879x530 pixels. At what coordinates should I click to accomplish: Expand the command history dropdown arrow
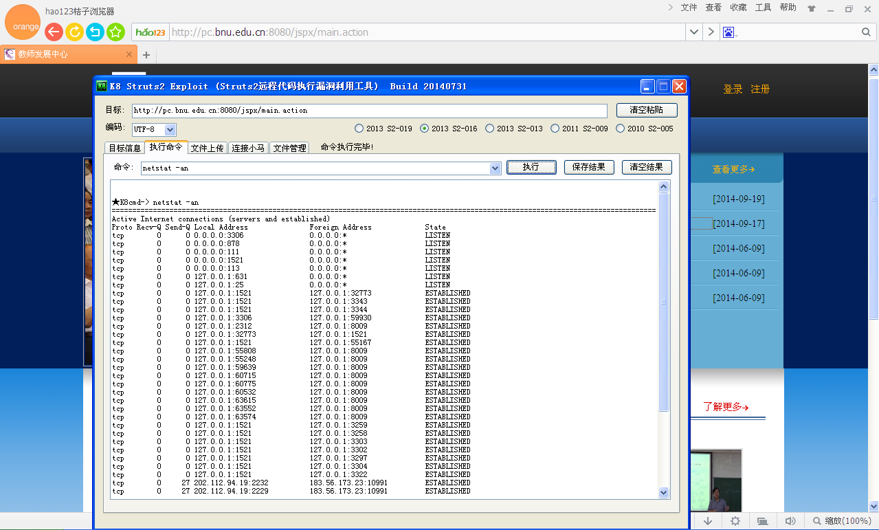495,168
